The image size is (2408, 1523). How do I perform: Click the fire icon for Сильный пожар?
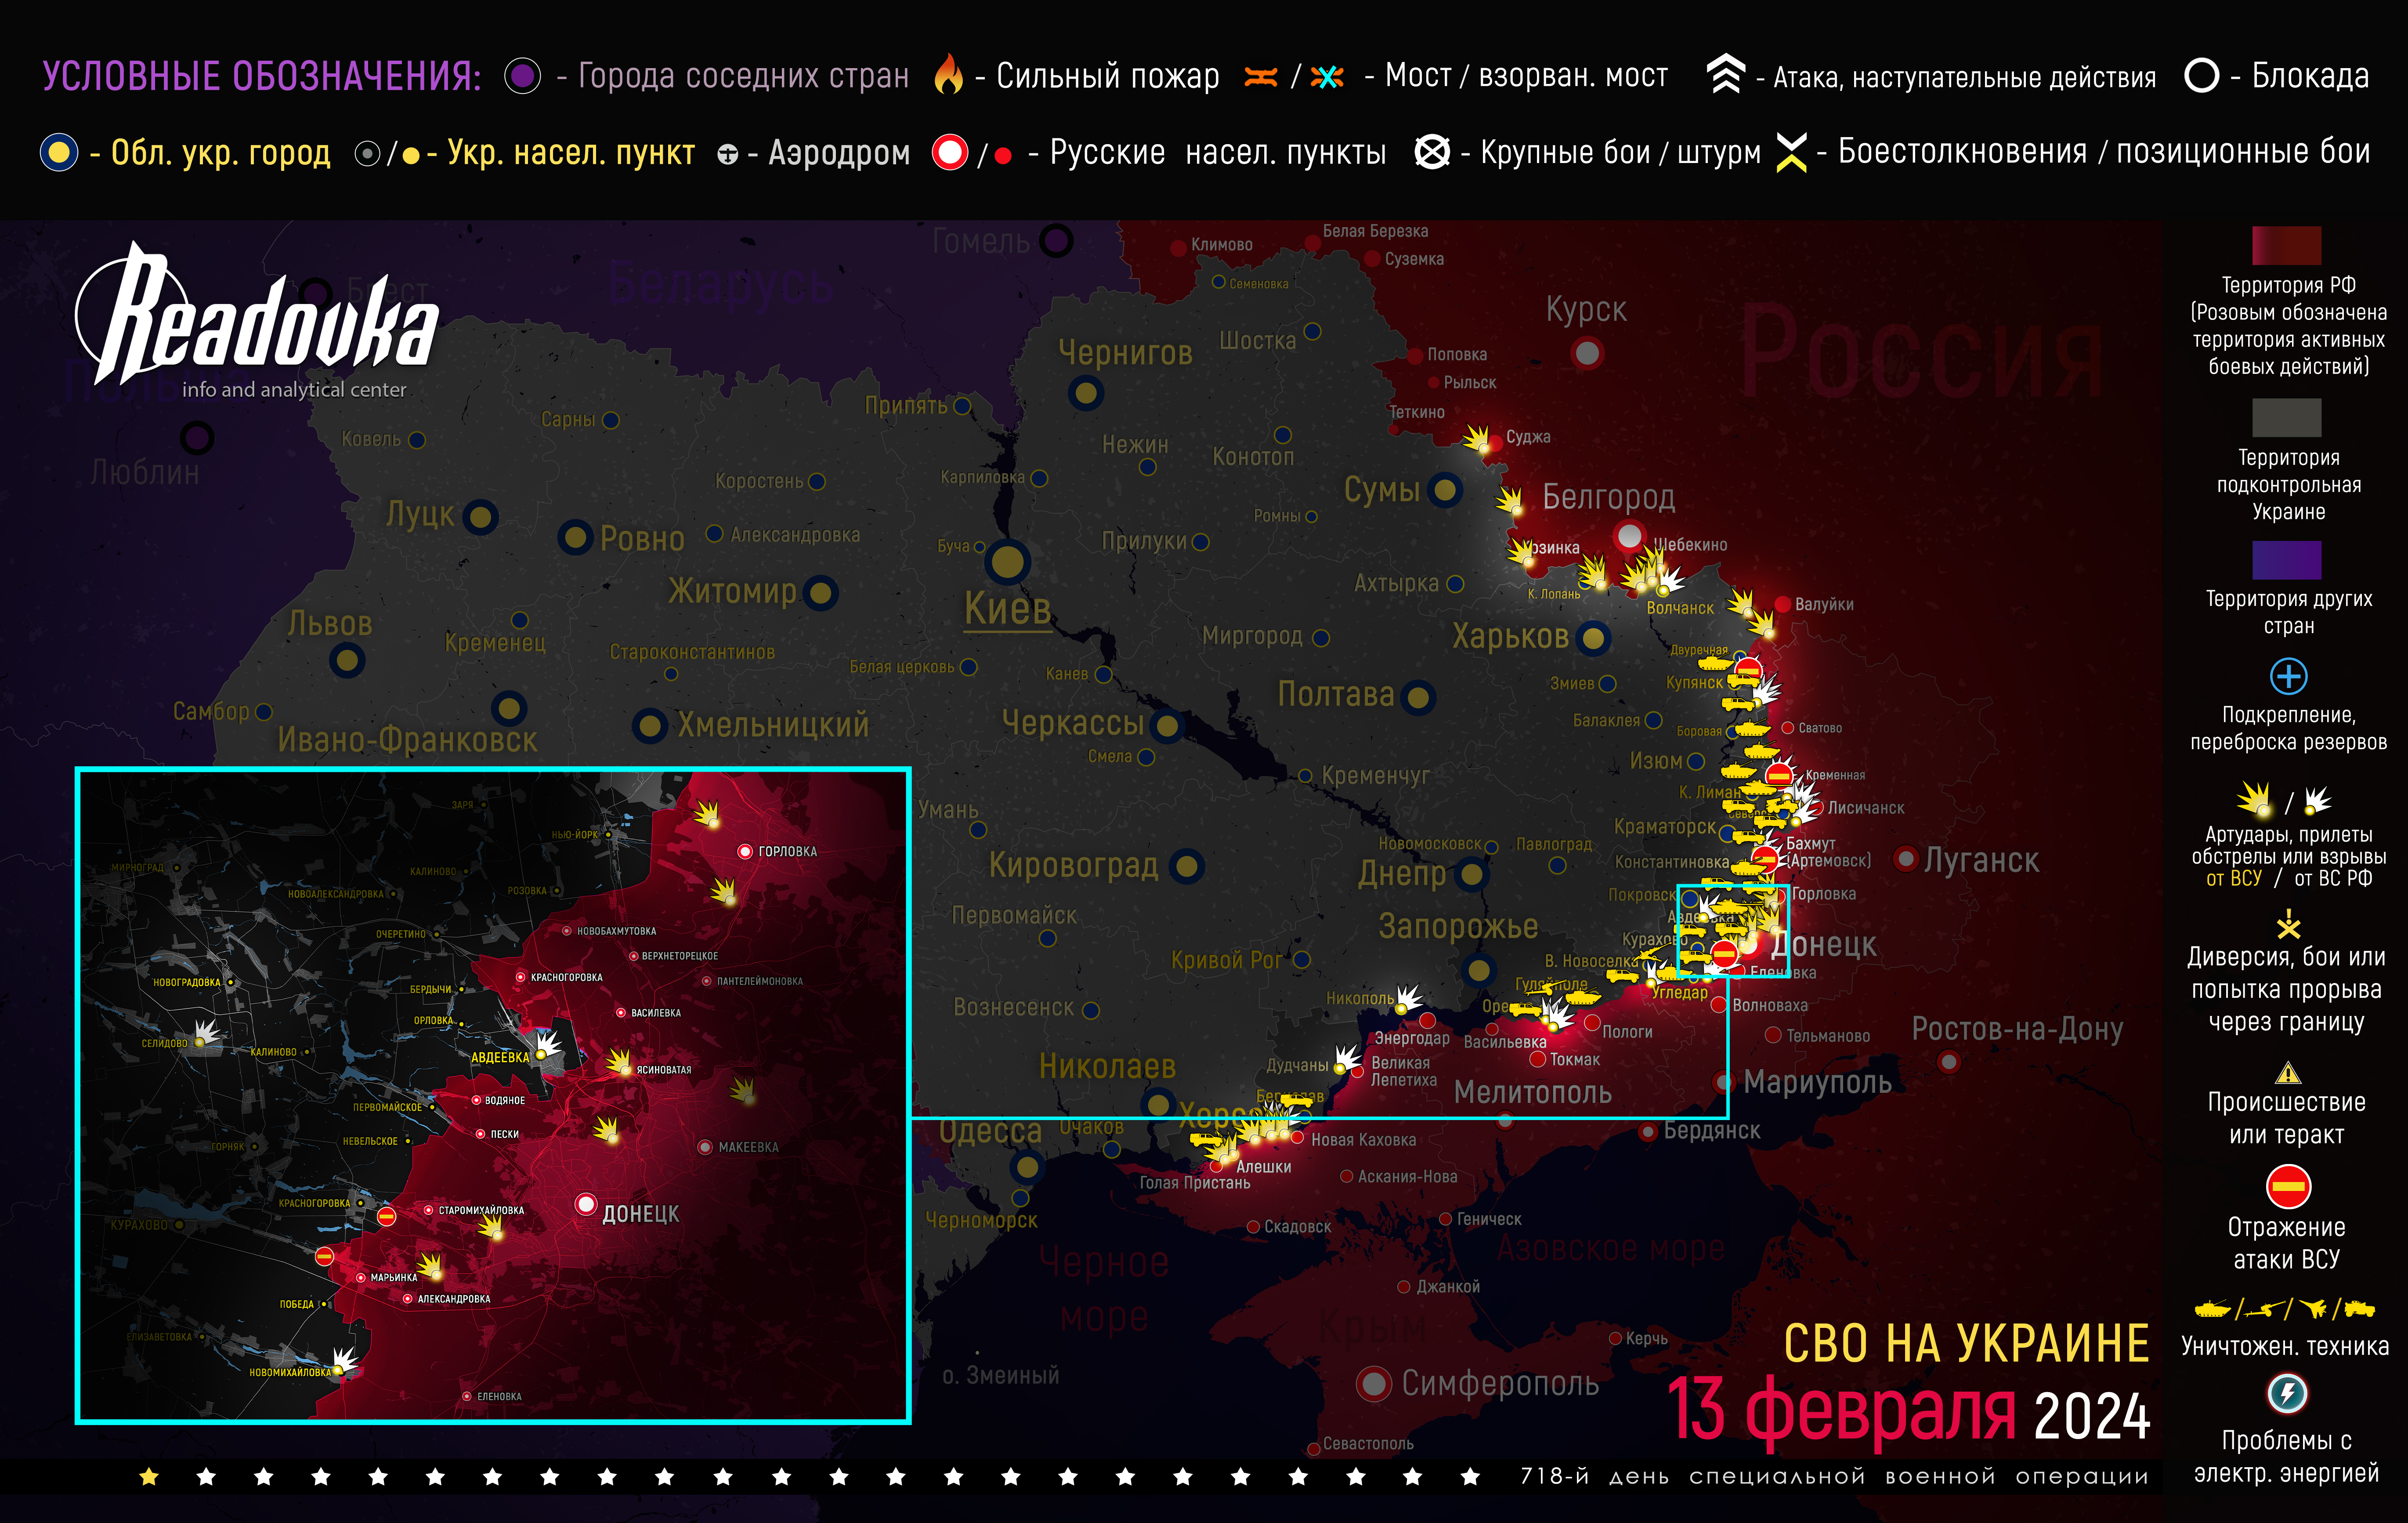click(948, 74)
